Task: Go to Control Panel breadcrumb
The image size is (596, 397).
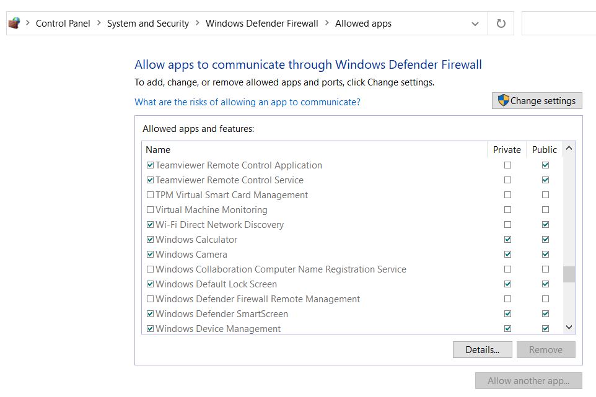Action: pyautogui.click(x=63, y=24)
